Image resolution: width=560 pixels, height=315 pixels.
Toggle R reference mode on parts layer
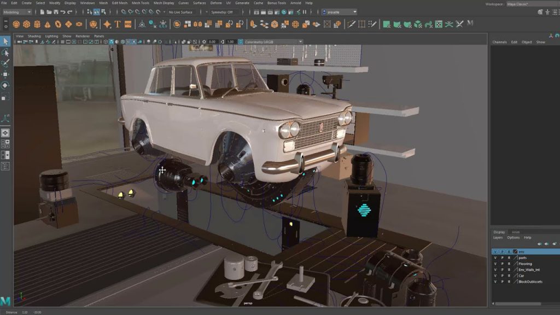509,258
